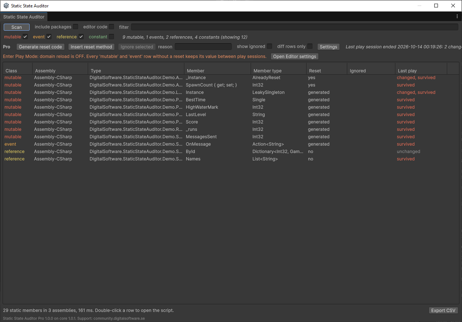Click the List<String> member type cell
Image resolution: width=462 pixels, height=322 pixels.
265,159
